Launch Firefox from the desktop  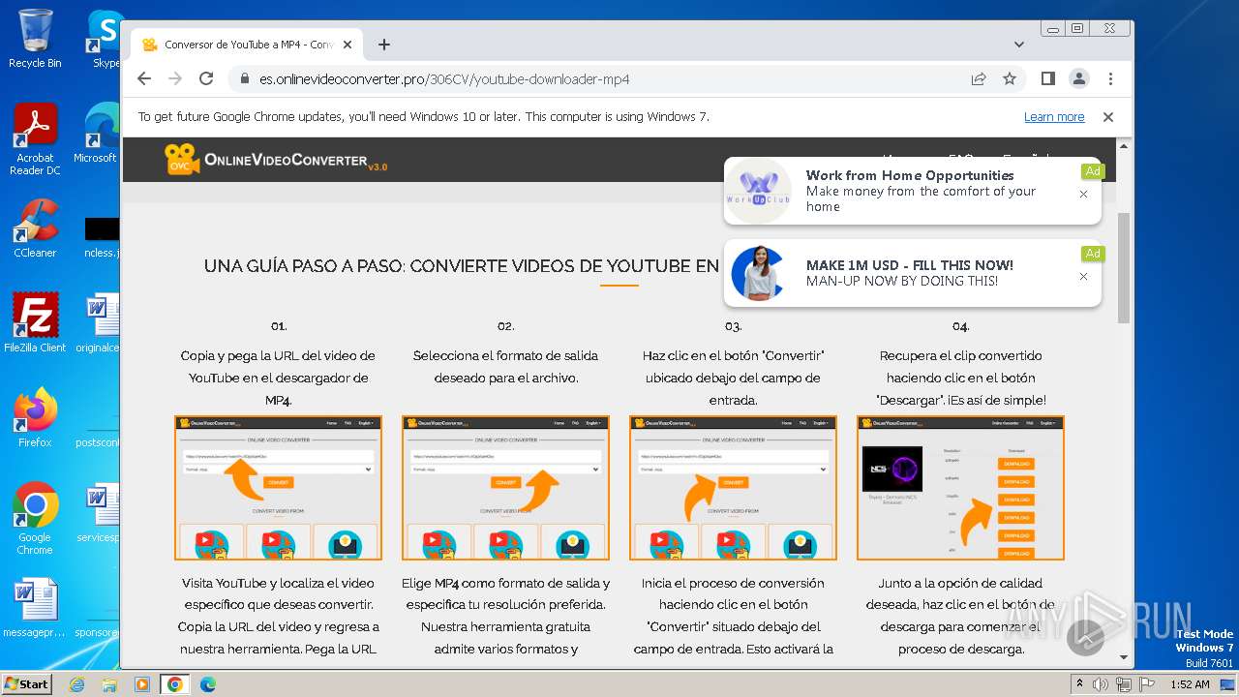pos(35,418)
